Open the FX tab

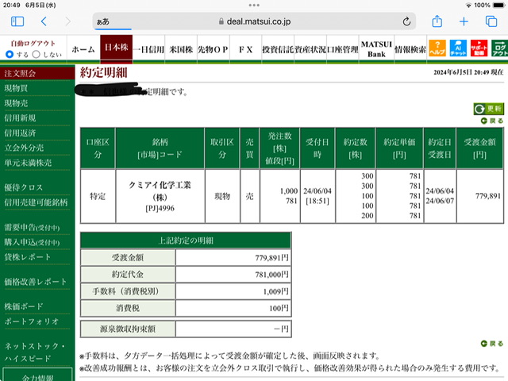[245, 49]
